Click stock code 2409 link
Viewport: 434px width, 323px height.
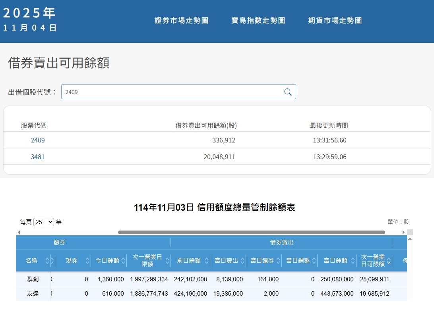[x=38, y=140]
